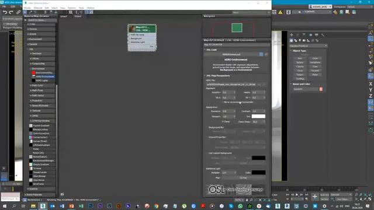Click green node thumbnail in Navigator panel

[237, 28]
